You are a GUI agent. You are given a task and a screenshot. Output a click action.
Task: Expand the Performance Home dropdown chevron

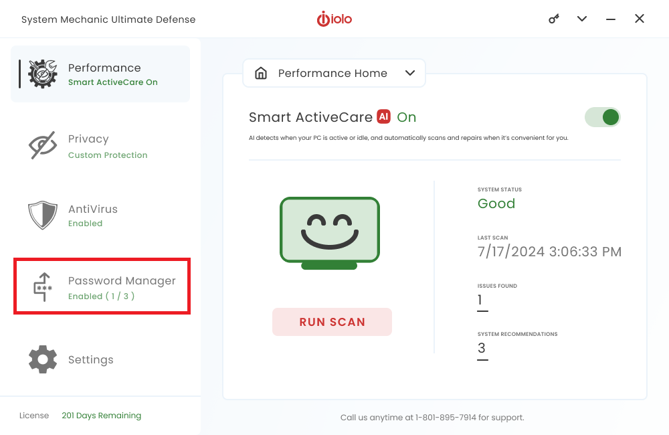click(410, 73)
